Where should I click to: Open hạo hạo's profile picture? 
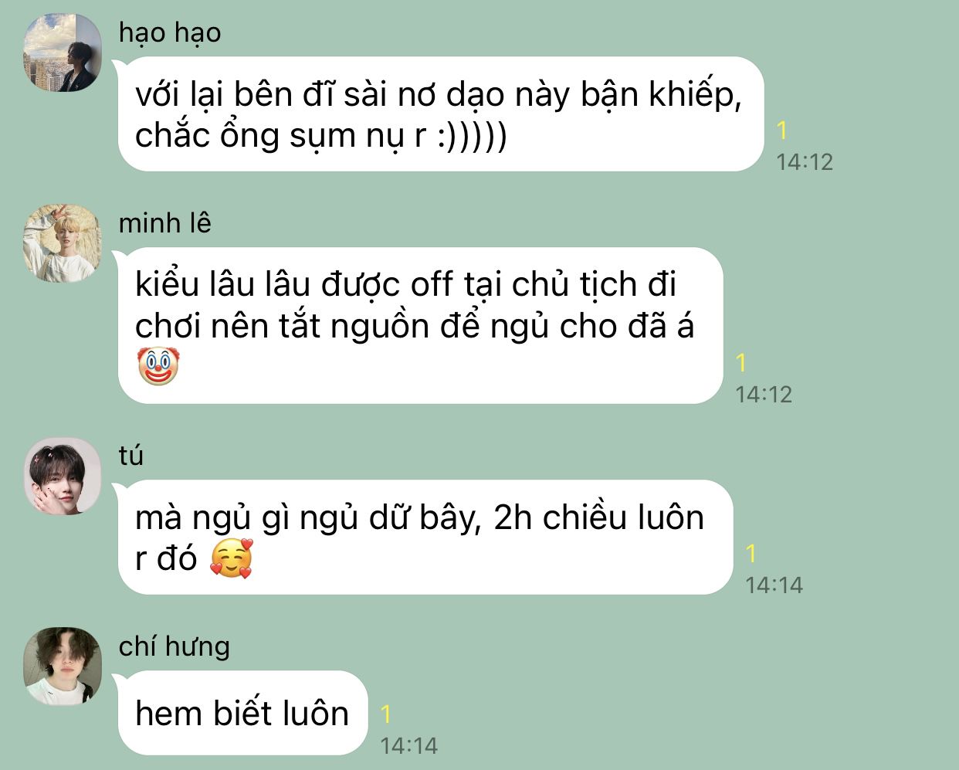coord(63,53)
